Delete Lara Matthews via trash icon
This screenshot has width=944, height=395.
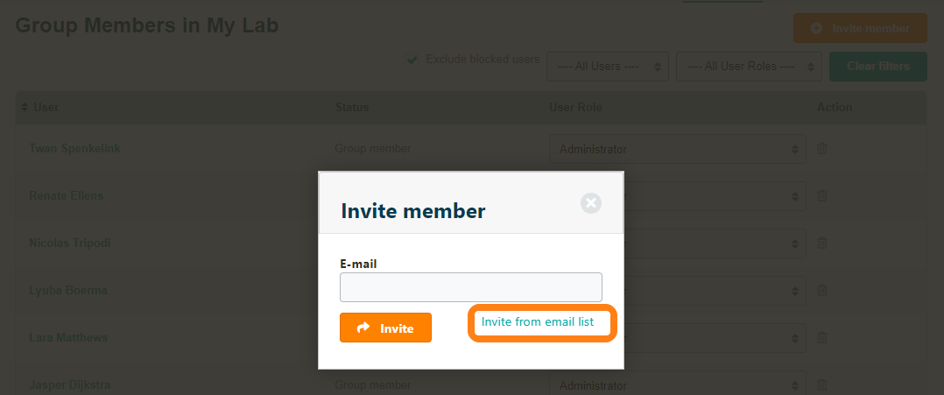pos(821,337)
